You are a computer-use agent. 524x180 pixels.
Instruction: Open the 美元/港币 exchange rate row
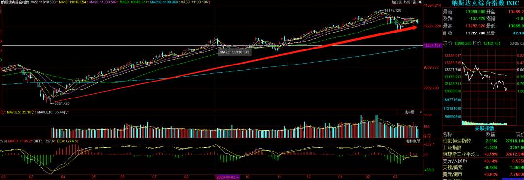(x=483, y=174)
